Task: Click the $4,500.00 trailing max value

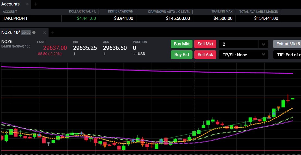Action: [223, 19]
